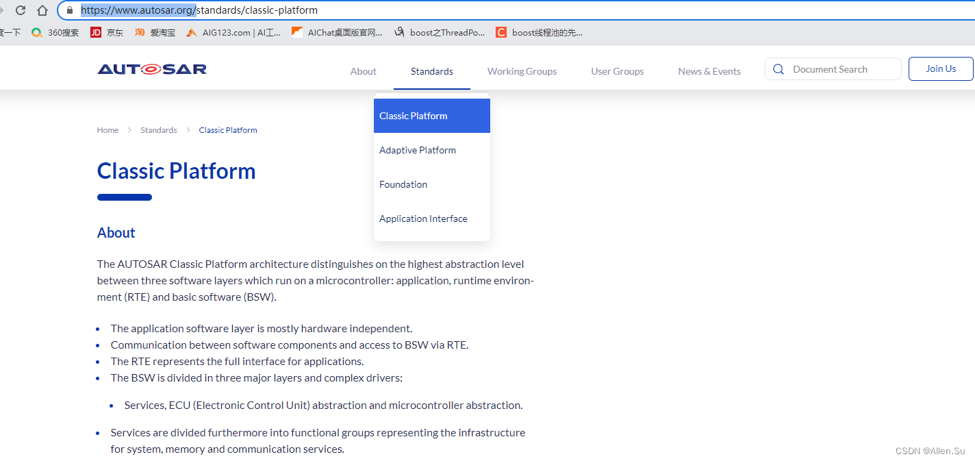Click the magnifier icon in Document Search
This screenshot has height=461, width=975.
[778, 69]
